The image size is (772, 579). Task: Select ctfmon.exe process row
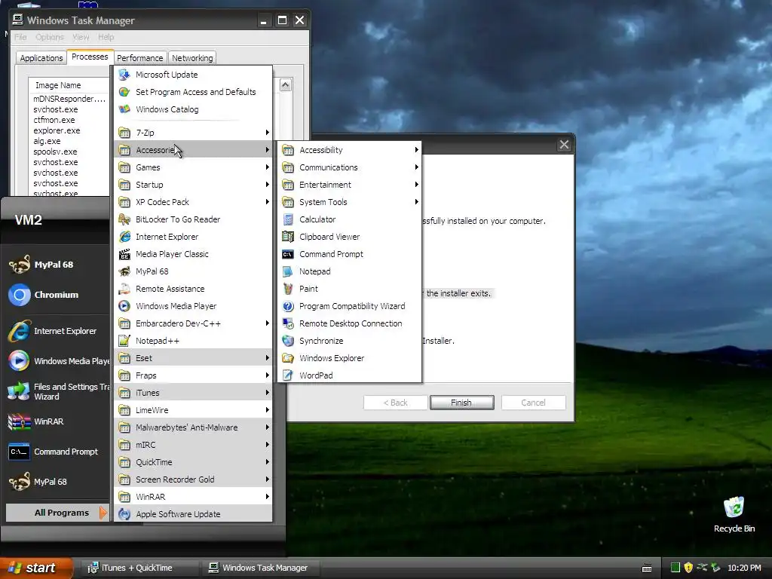pos(54,120)
